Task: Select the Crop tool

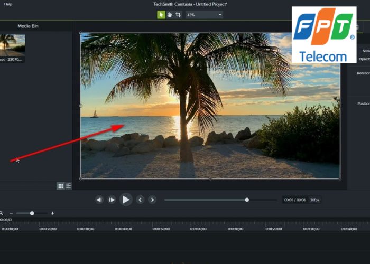Action: tap(178, 15)
